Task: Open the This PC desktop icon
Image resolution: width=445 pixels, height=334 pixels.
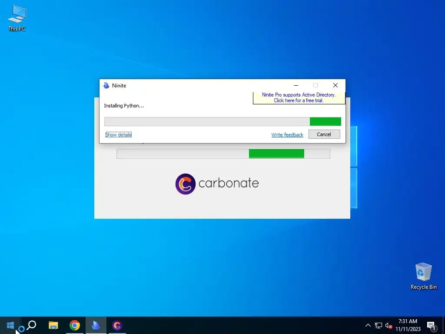Action: [17, 18]
